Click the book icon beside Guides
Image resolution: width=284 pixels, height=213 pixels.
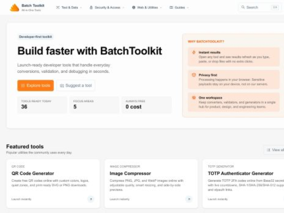pos(171,8)
